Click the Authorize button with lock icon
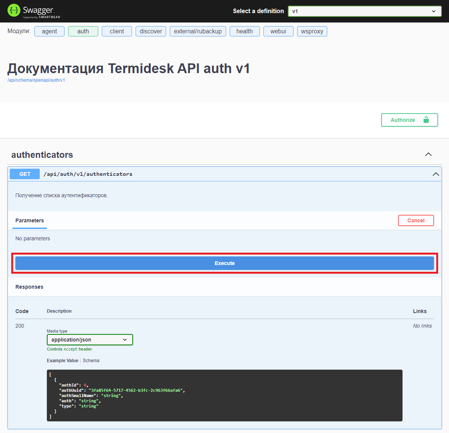 pos(409,120)
